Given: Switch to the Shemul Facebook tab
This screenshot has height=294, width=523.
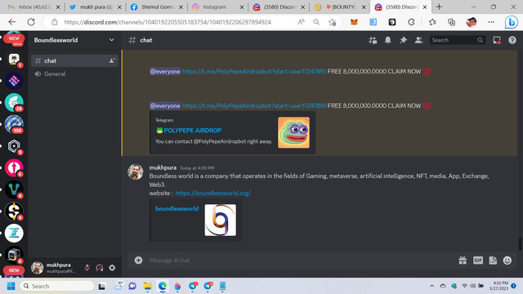Looking at the screenshot, I should click(x=156, y=7).
